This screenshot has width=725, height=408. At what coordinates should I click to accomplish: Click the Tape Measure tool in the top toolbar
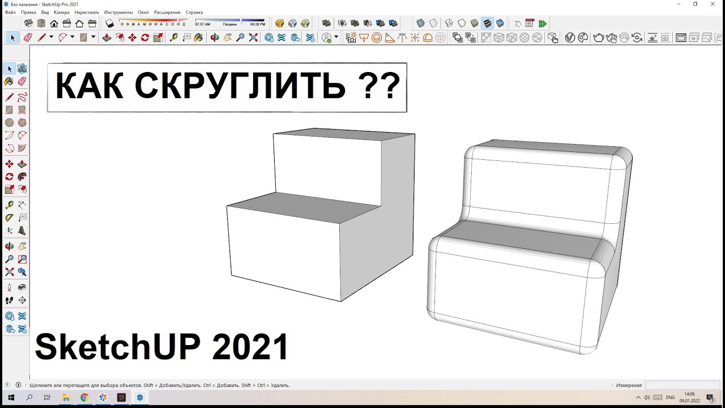pyautogui.click(x=173, y=38)
